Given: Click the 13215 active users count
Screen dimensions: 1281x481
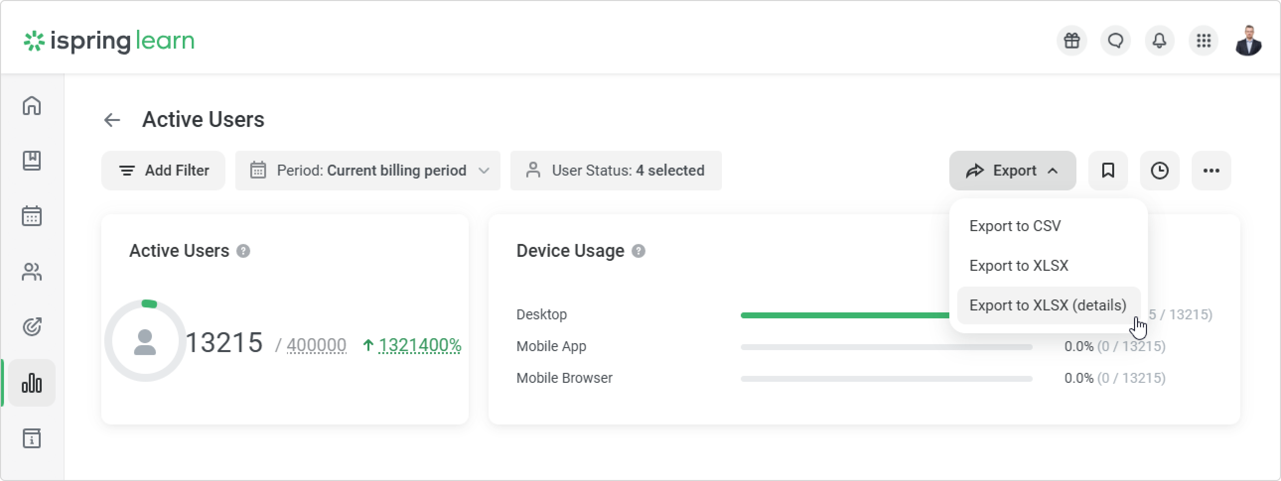Looking at the screenshot, I should [224, 343].
